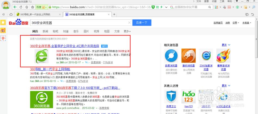
Task: Open the pc6下载站 360浏览器官方下载 result
Action: click(75, 88)
